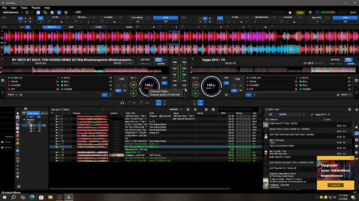The width and height of the screenshot is (359, 201).
Task: Open the Spotify source in sidebar
Action: pyautogui.click(x=17, y=139)
